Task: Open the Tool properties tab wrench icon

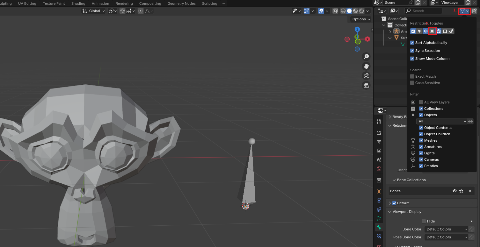Action: point(379,122)
